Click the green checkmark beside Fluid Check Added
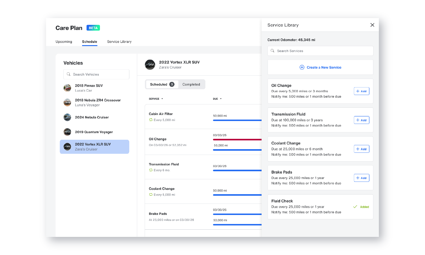 click(355, 207)
